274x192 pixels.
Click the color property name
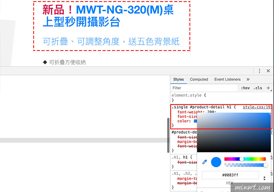click(183, 121)
